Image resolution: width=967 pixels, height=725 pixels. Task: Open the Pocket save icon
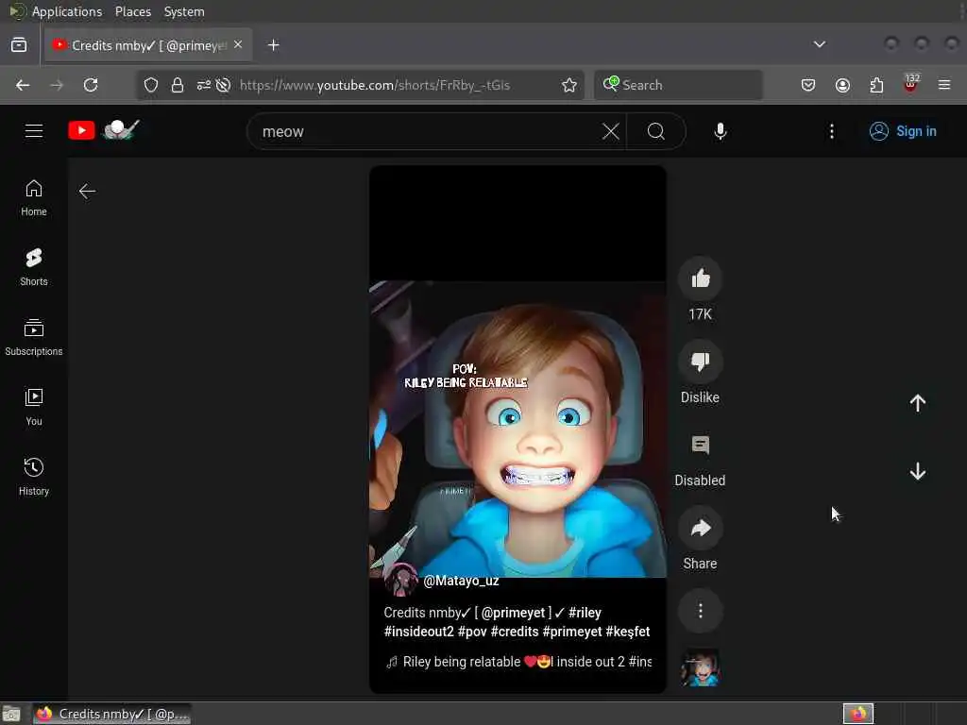(x=808, y=85)
